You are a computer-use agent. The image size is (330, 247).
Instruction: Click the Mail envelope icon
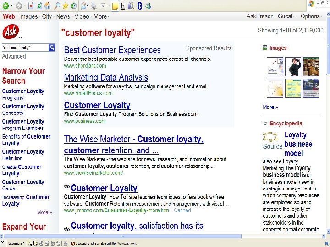pos(83,6)
